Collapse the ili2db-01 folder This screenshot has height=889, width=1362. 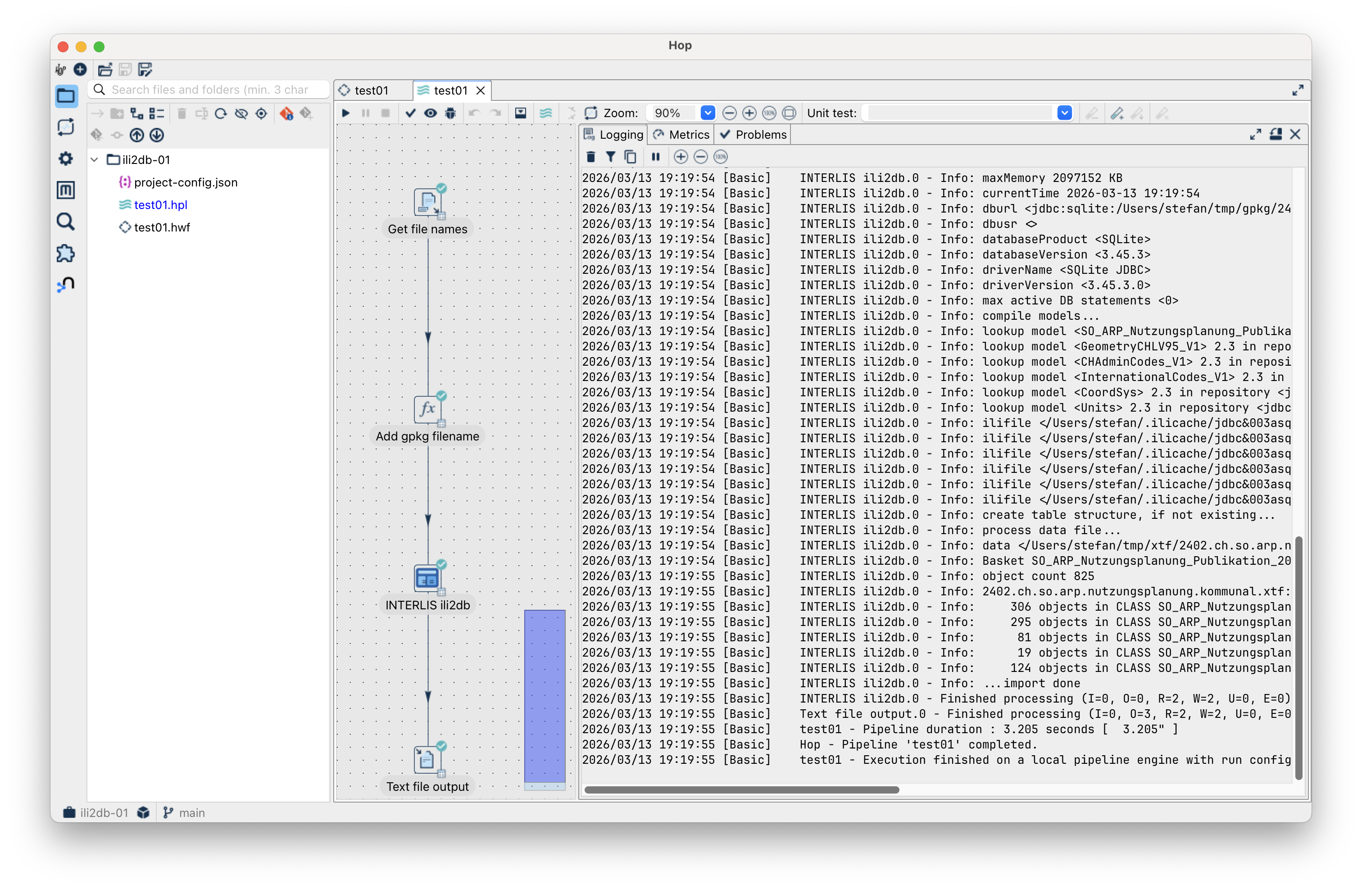[95, 159]
